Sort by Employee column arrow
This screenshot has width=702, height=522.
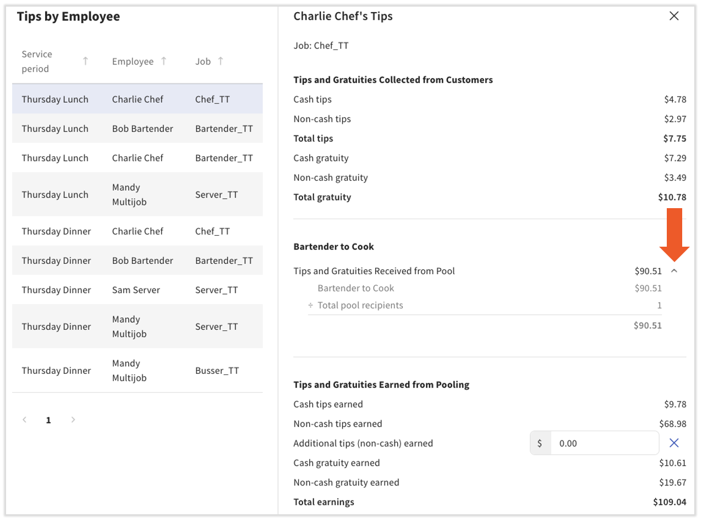pos(163,61)
